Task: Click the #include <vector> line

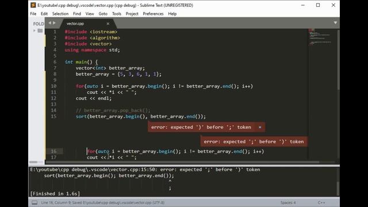Action: (x=88, y=44)
